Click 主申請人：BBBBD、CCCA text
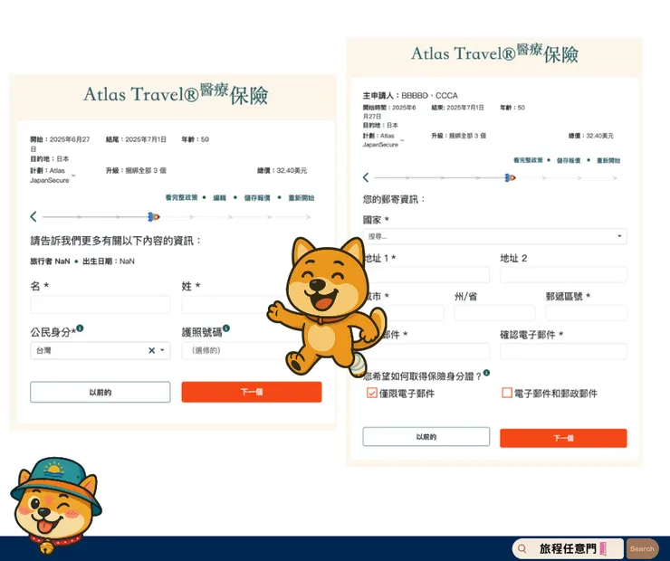This screenshot has height=561, width=670. 410,95
